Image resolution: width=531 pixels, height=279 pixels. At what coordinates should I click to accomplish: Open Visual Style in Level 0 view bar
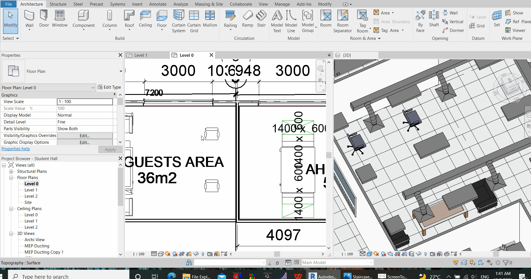pos(161,254)
